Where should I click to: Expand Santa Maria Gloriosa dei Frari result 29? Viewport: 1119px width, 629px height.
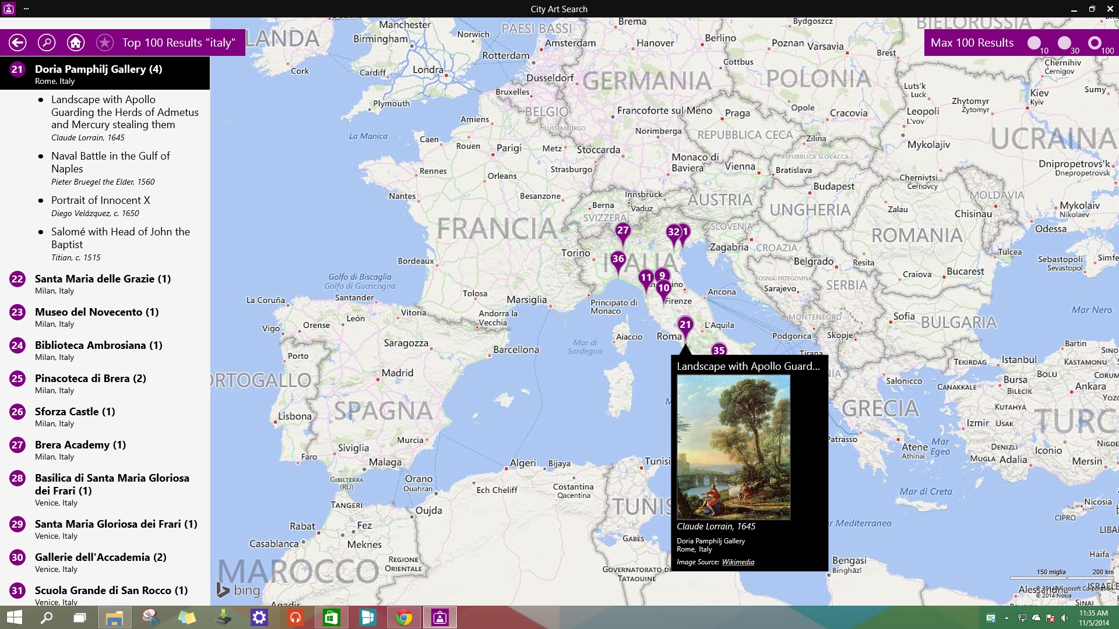[105, 529]
